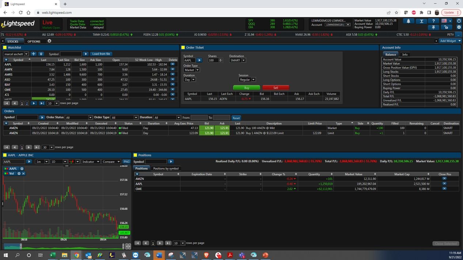Open the notifications bell in Lightspeed header
463x260 pixels.
point(409,21)
